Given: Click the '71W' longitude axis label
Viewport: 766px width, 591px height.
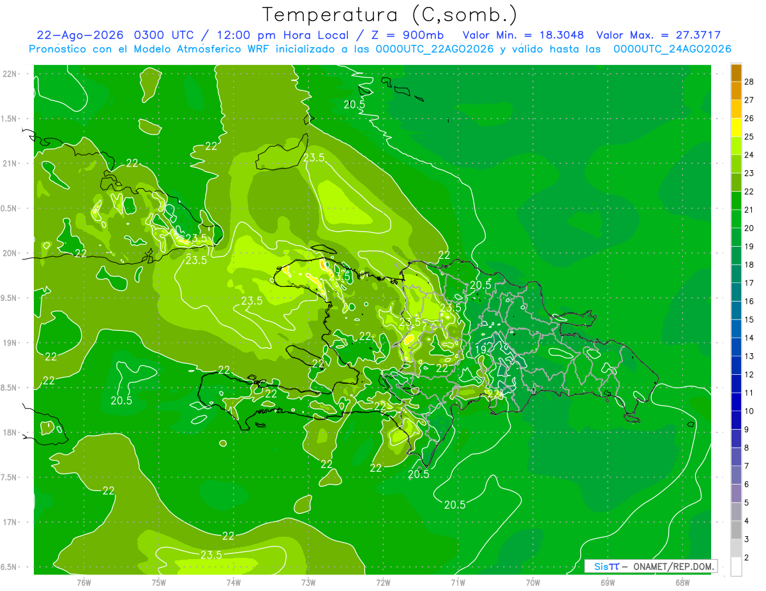Looking at the screenshot, I should 458,583.
